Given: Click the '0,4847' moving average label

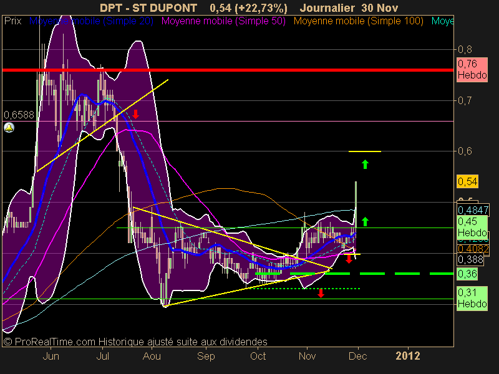Looking at the screenshot, I should click(x=473, y=210).
